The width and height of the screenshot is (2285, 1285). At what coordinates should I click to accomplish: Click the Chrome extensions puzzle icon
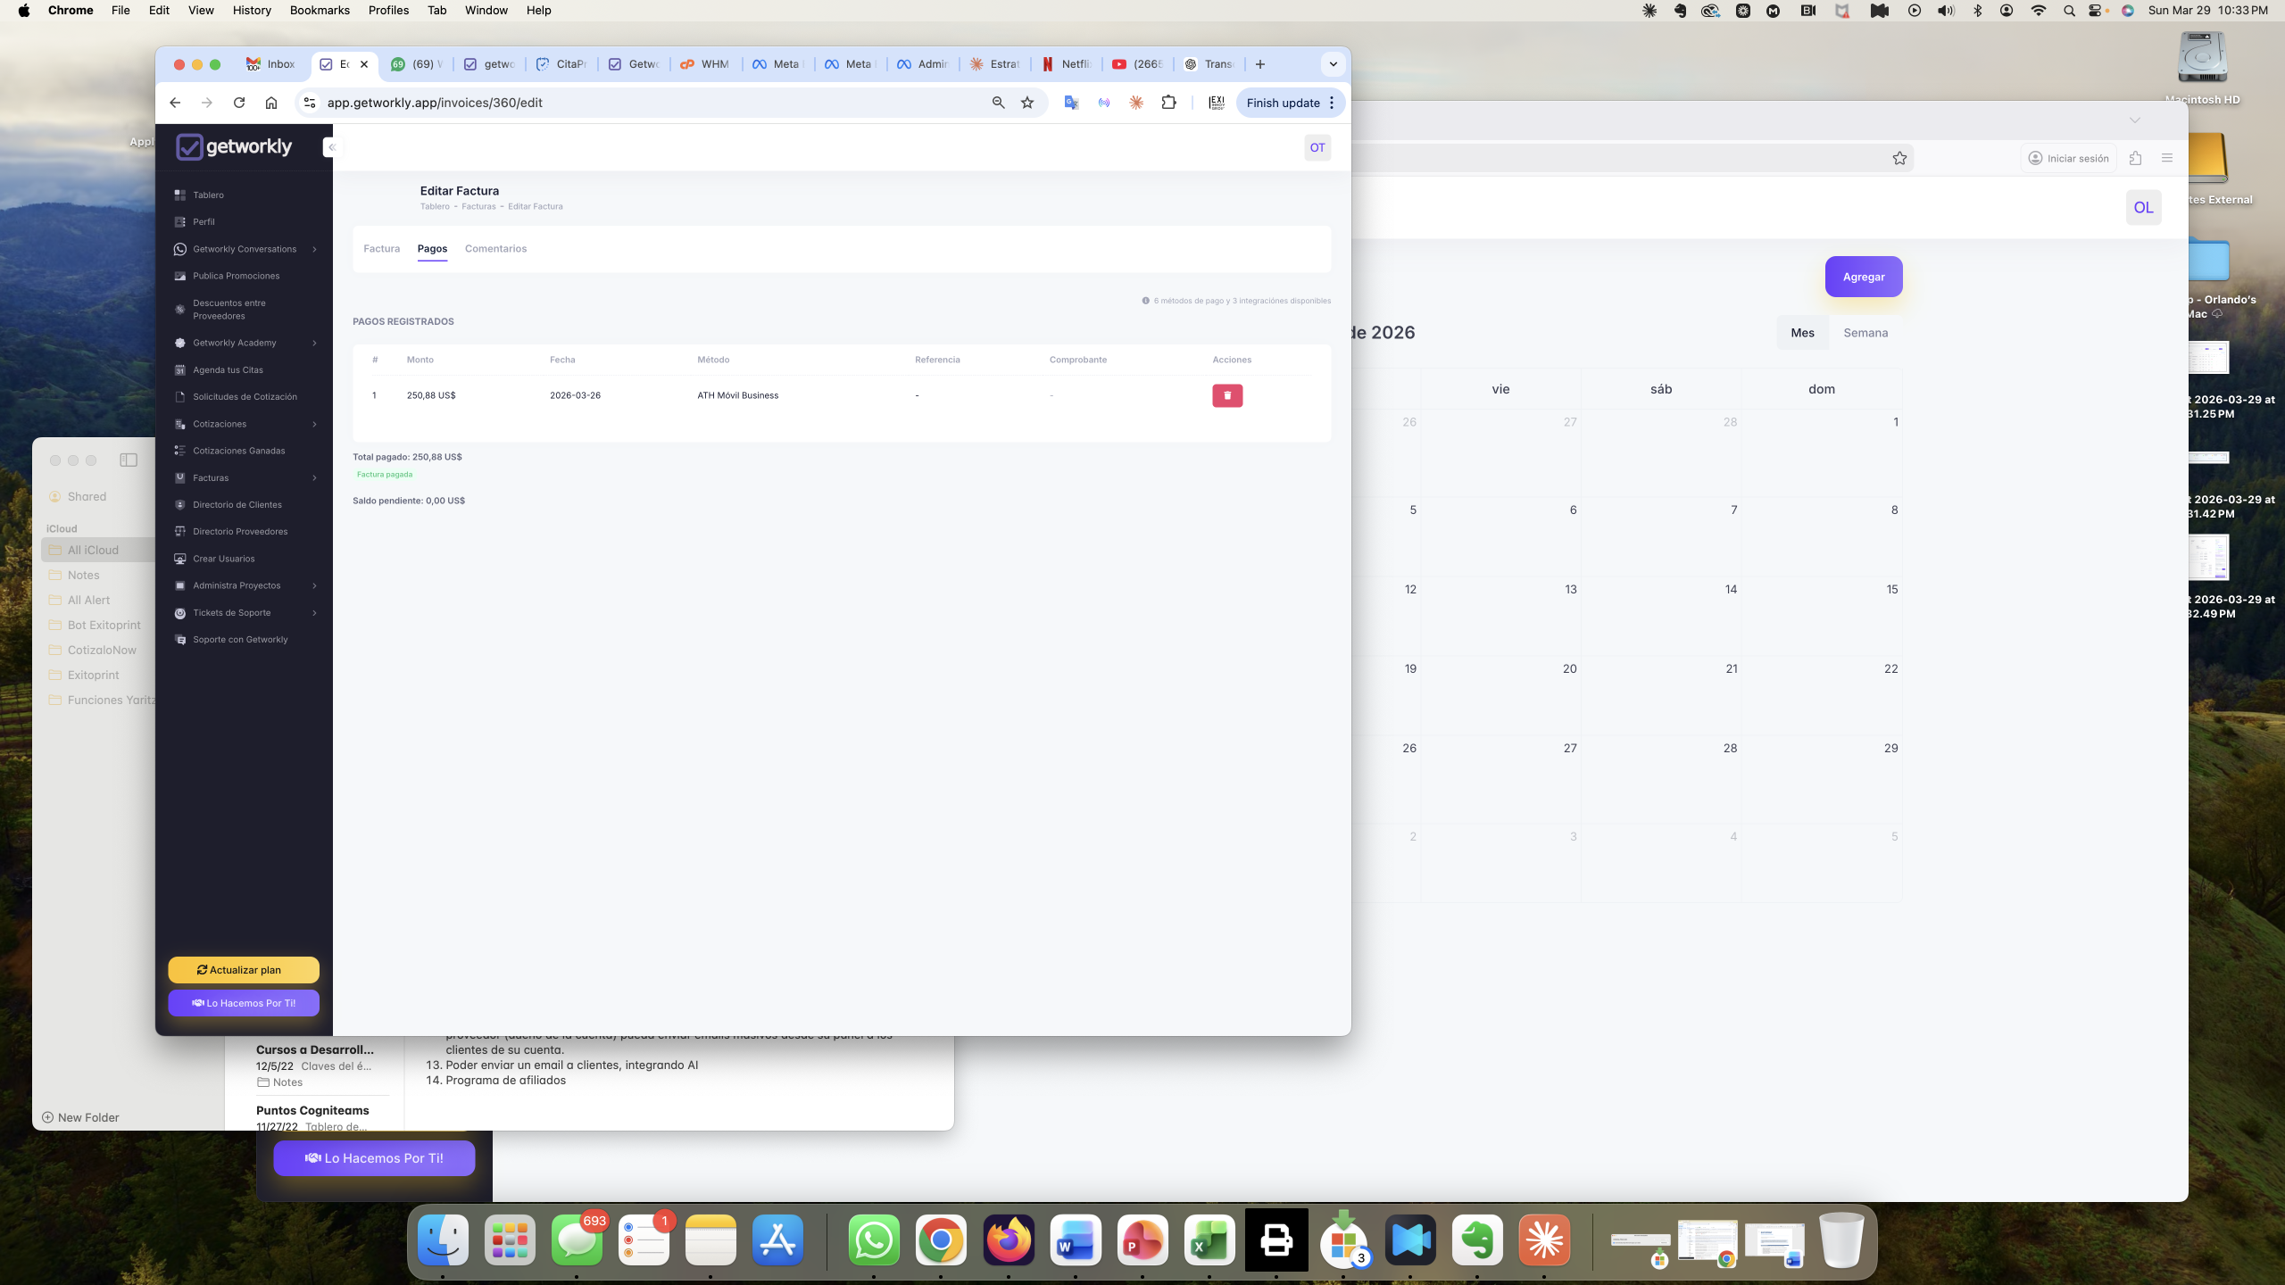[x=1168, y=103]
